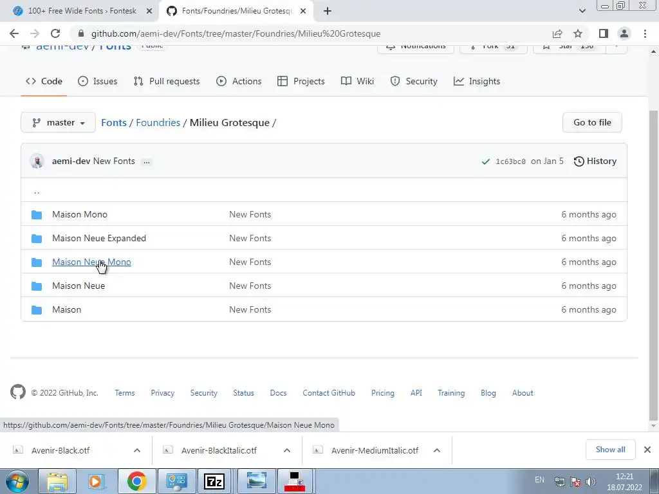This screenshot has width=659, height=494.
Task: Open the Chrome profile avatar icon
Action: click(624, 33)
